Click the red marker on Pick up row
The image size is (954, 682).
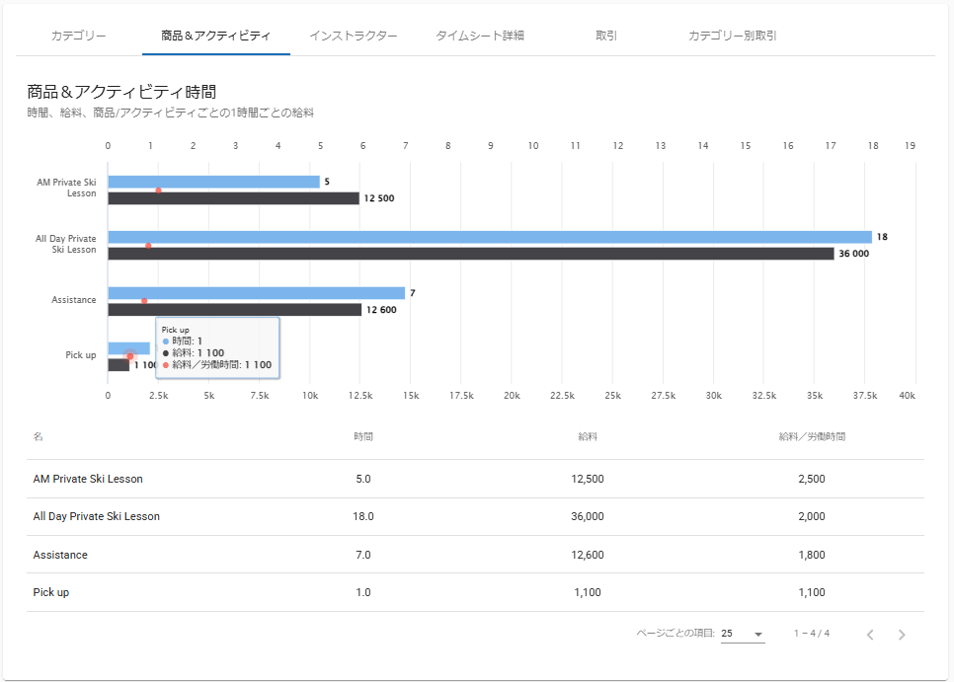tap(130, 356)
